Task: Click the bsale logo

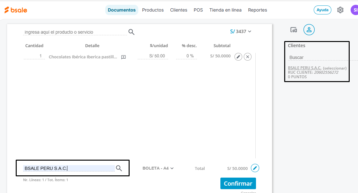Action: pos(16,10)
